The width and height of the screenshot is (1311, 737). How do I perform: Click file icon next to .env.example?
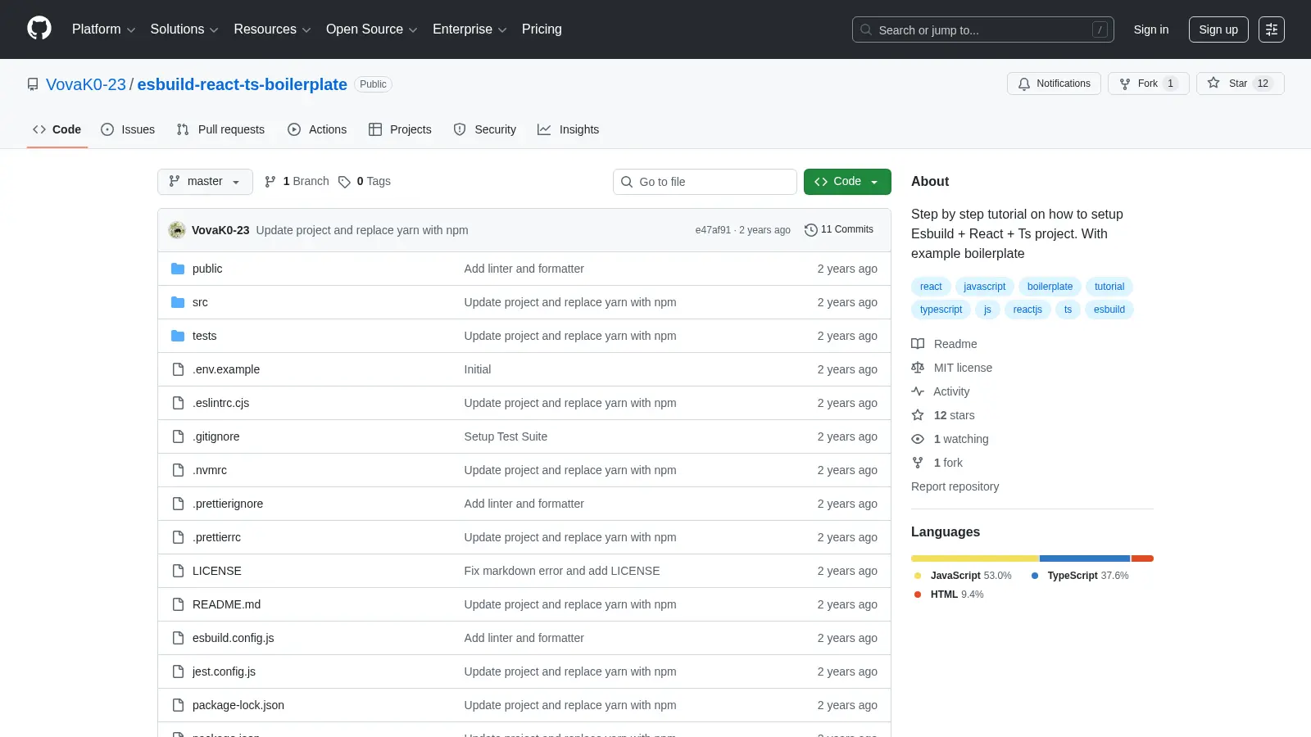click(x=178, y=369)
